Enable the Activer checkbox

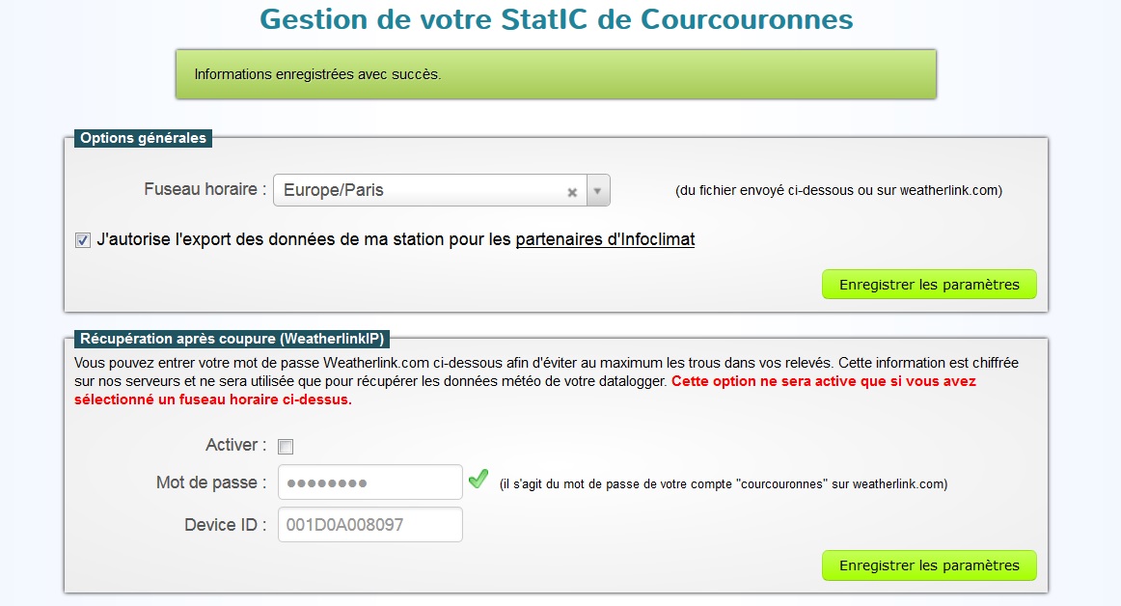[x=286, y=447]
